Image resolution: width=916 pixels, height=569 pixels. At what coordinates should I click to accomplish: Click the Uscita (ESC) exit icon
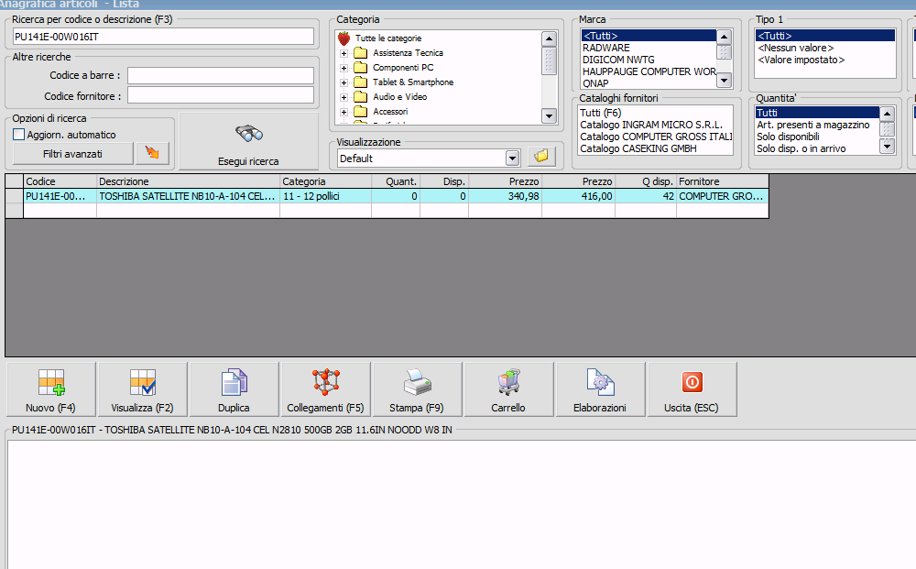(692, 382)
